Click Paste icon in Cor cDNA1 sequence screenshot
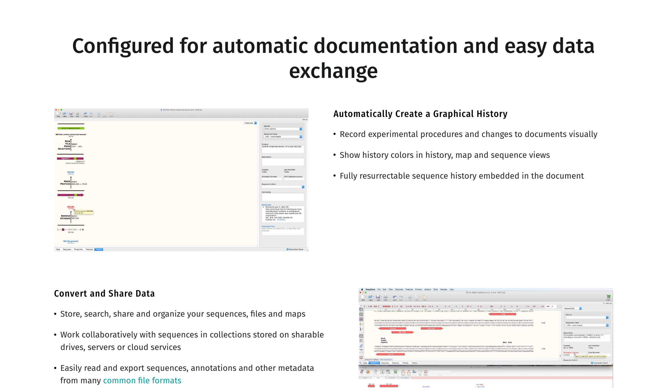The width and height of the screenshot is (667, 388). point(424,297)
